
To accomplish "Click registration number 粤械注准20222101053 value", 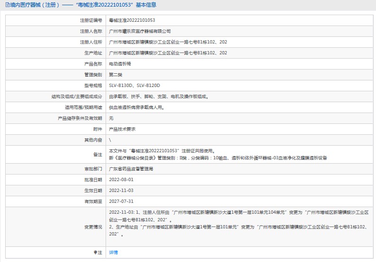I will 132,20.
